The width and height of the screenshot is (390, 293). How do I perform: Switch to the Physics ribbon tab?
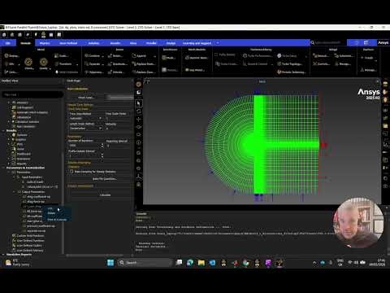[x=45, y=43]
